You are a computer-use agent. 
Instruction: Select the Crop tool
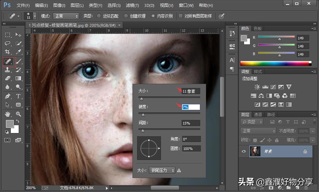coord(8,52)
